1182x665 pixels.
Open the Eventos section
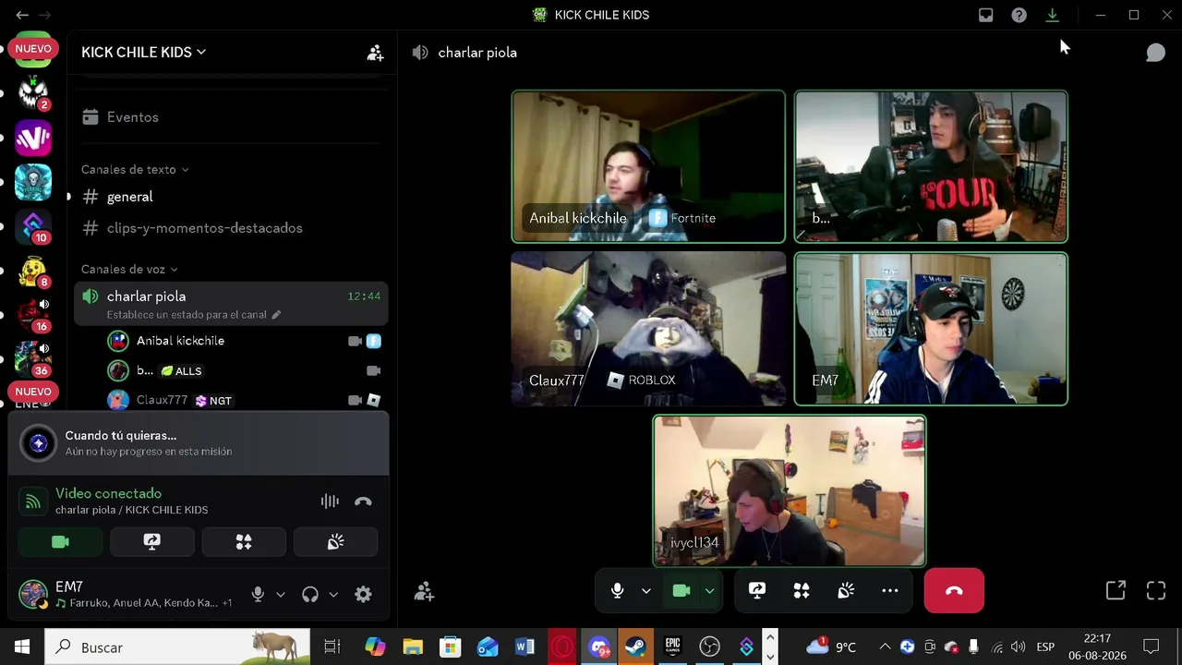[x=231, y=117]
